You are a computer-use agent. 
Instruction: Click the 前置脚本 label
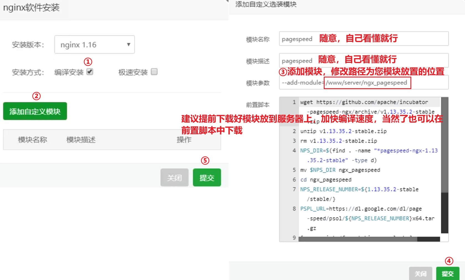(258, 105)
